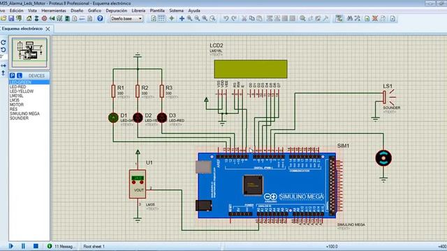
Task: Open PCB Layout from the toolbar
Action: coord(44,19)
